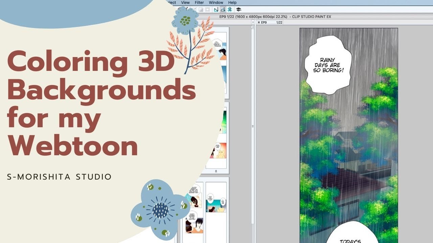Toggle Snap to Special Ruler icon
433x243 pixels.
click(x=223, y=9)
